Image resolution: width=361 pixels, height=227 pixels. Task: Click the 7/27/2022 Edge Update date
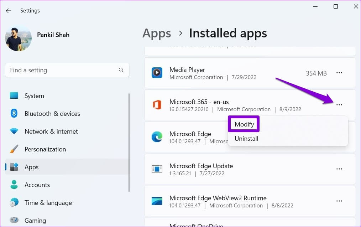(x=212, y=173)
